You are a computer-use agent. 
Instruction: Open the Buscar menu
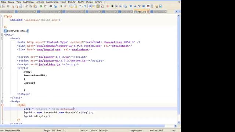pos(11,2)
